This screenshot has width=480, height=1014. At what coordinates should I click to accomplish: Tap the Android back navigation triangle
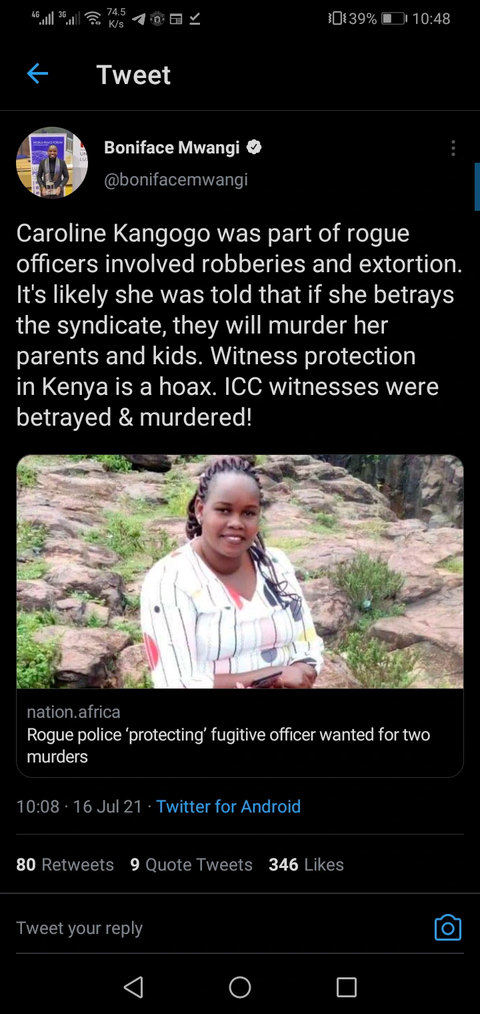coord(133,987)
